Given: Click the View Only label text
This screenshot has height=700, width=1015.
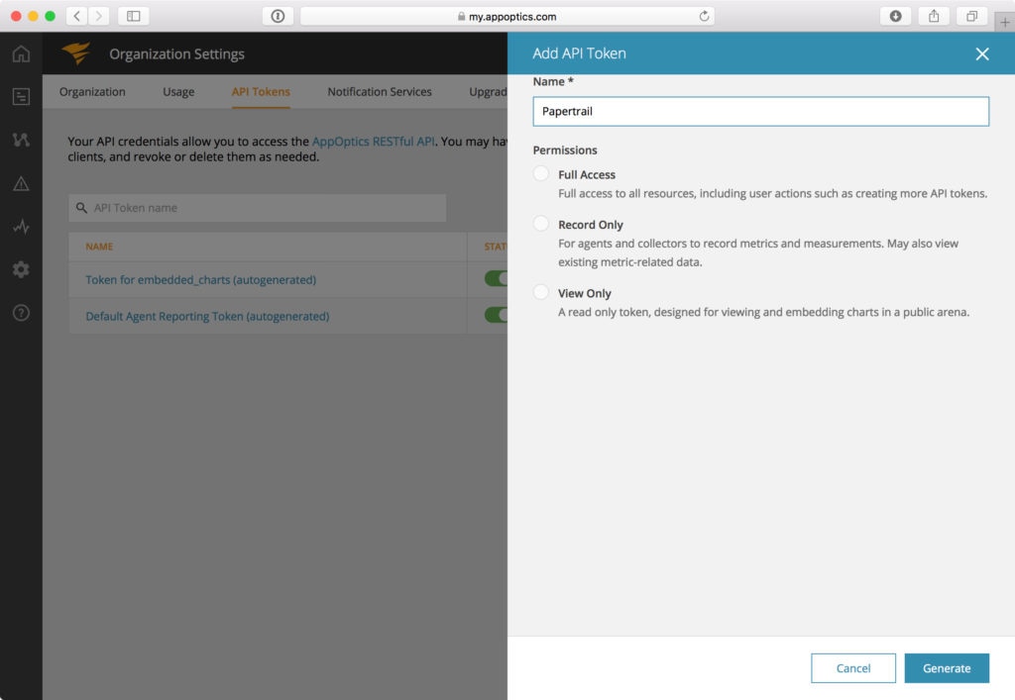Looking at the screenshot, I should tap(585, 293).
